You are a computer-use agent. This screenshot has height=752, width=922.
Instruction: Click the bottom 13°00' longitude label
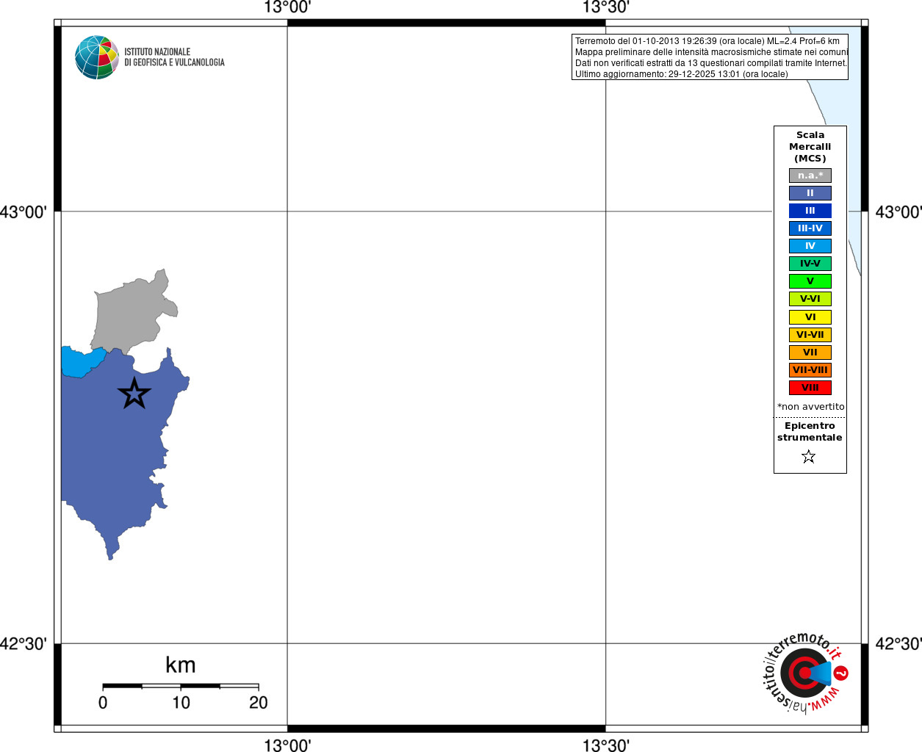tap(287, 745)
